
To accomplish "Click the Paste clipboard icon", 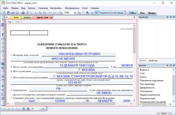I will (45, 13).
